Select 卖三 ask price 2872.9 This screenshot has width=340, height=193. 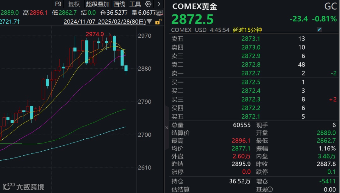pos(251,56)
